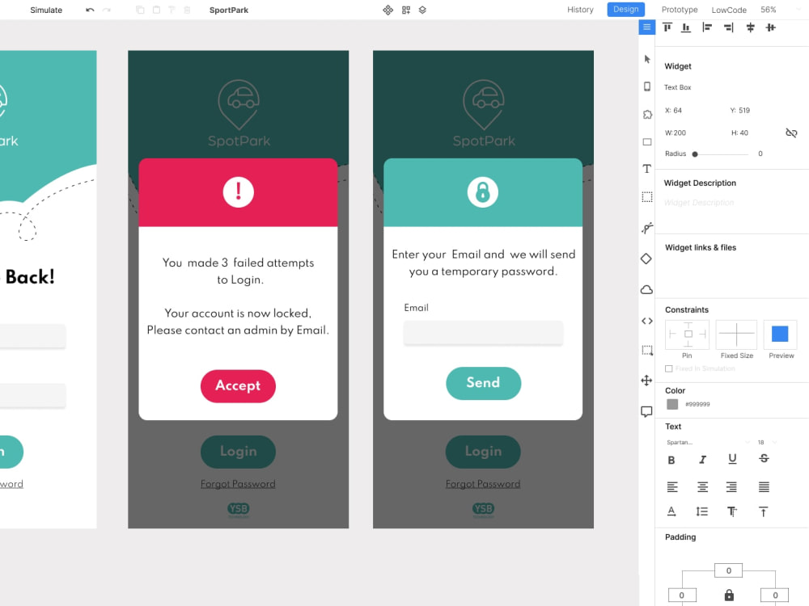Image resolution: width=809 pixels, height=606 pixels.
Task: Align selection to right edge
Action: pos(729,27)
